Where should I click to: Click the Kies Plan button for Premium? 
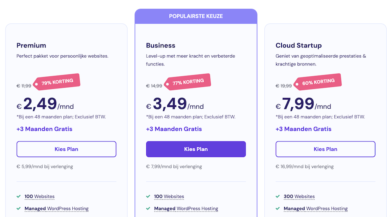coord(66,149)
